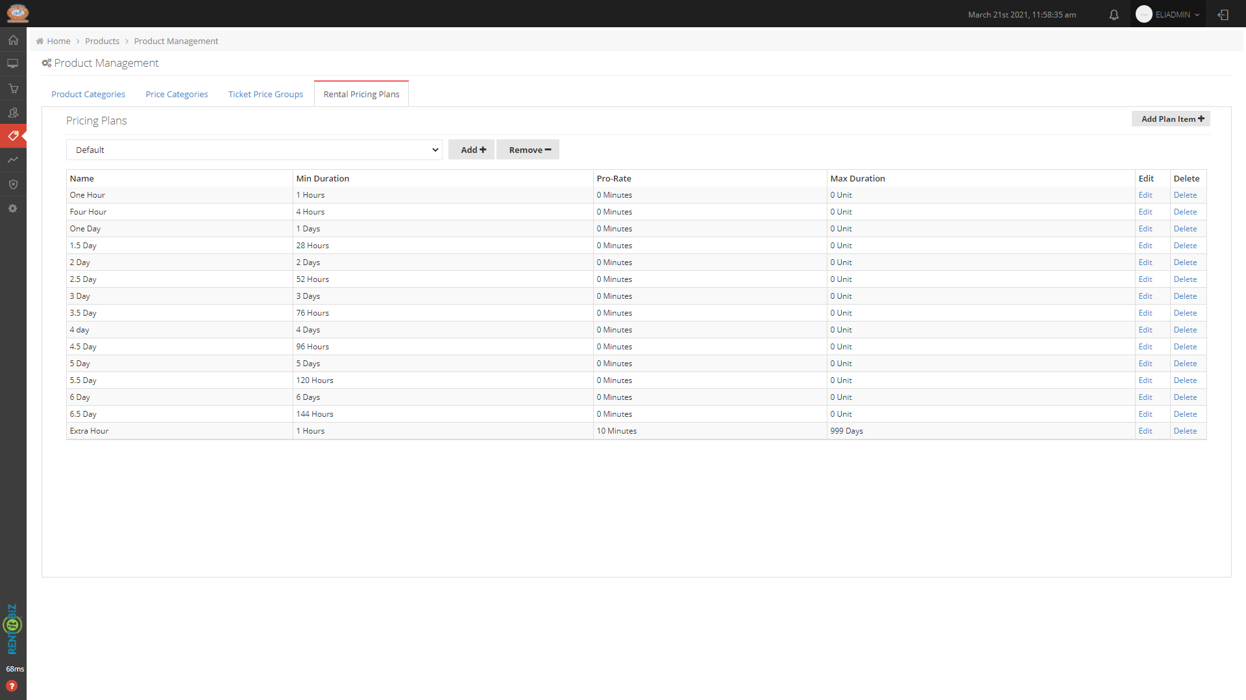Screen dimensions: 1246x700
Task: Click the customers icon in sidebar
Action: pos(13,112)
